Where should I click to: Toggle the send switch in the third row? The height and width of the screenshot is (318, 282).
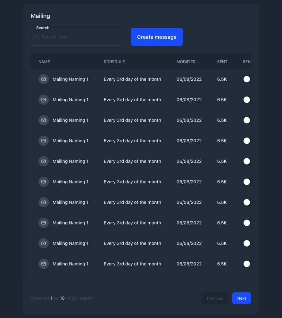pos(246,120)
